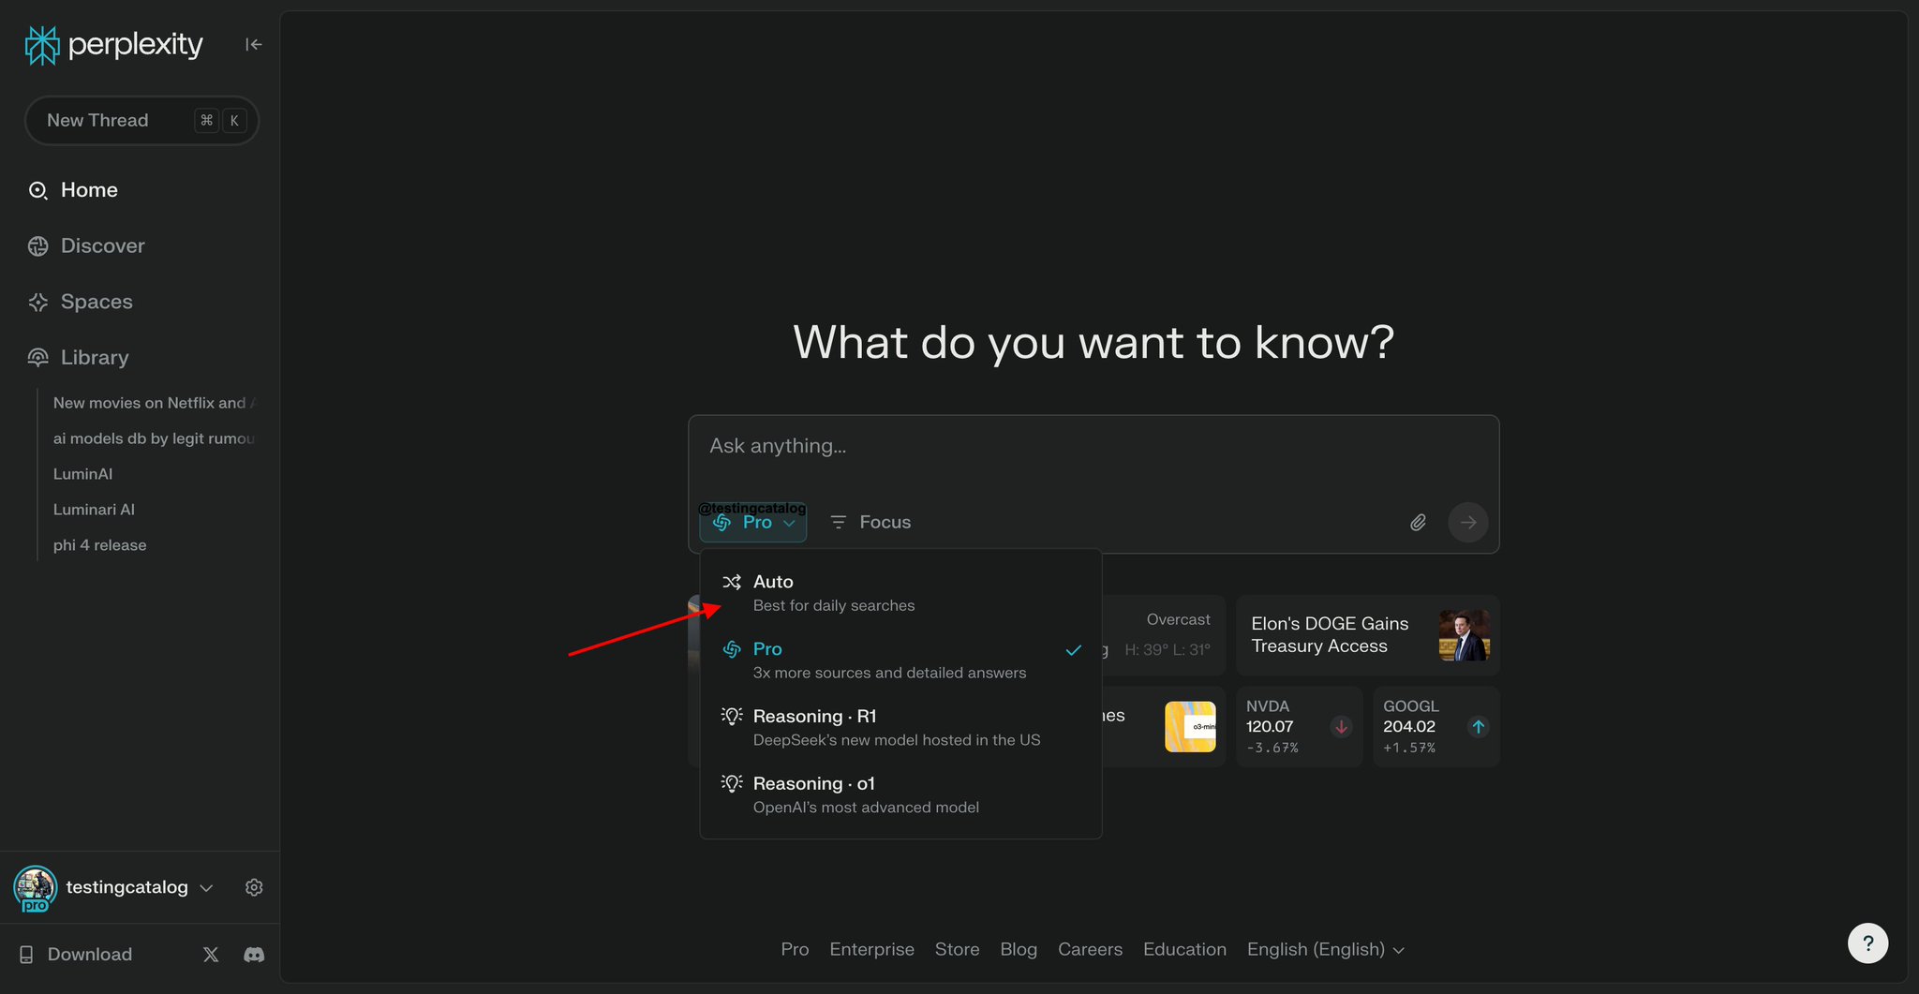Open the Store footer link
The image size is (1919, 994).
coord(957,949)
